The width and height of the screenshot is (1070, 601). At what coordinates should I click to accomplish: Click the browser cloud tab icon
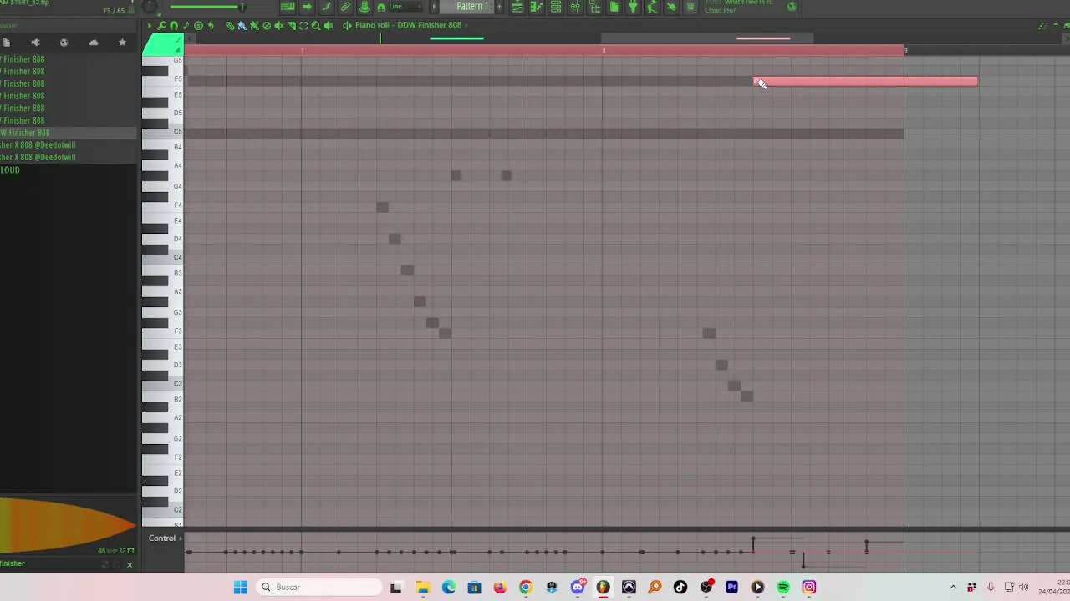93,43
